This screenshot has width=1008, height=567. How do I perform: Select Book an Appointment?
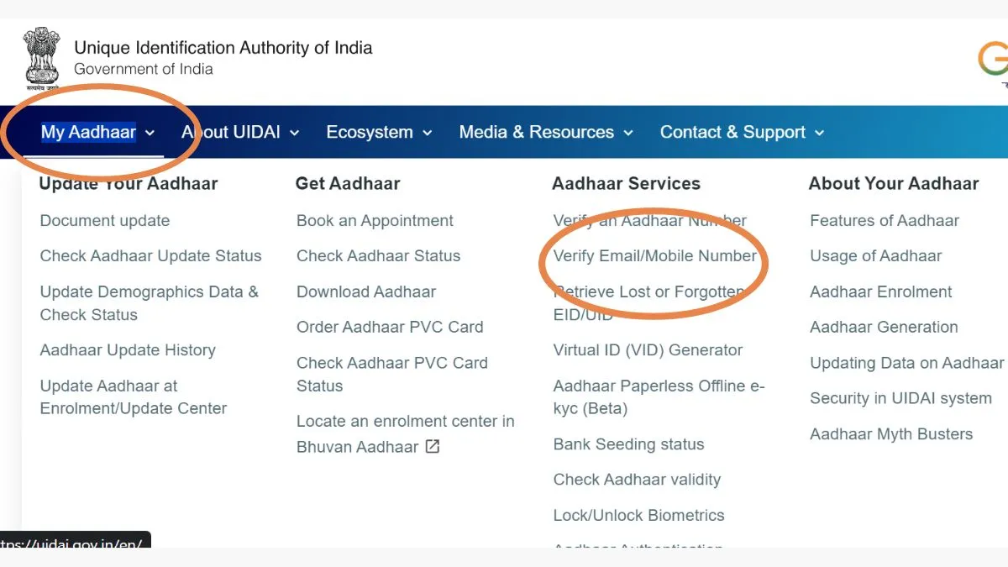click(x=375, y=220)
